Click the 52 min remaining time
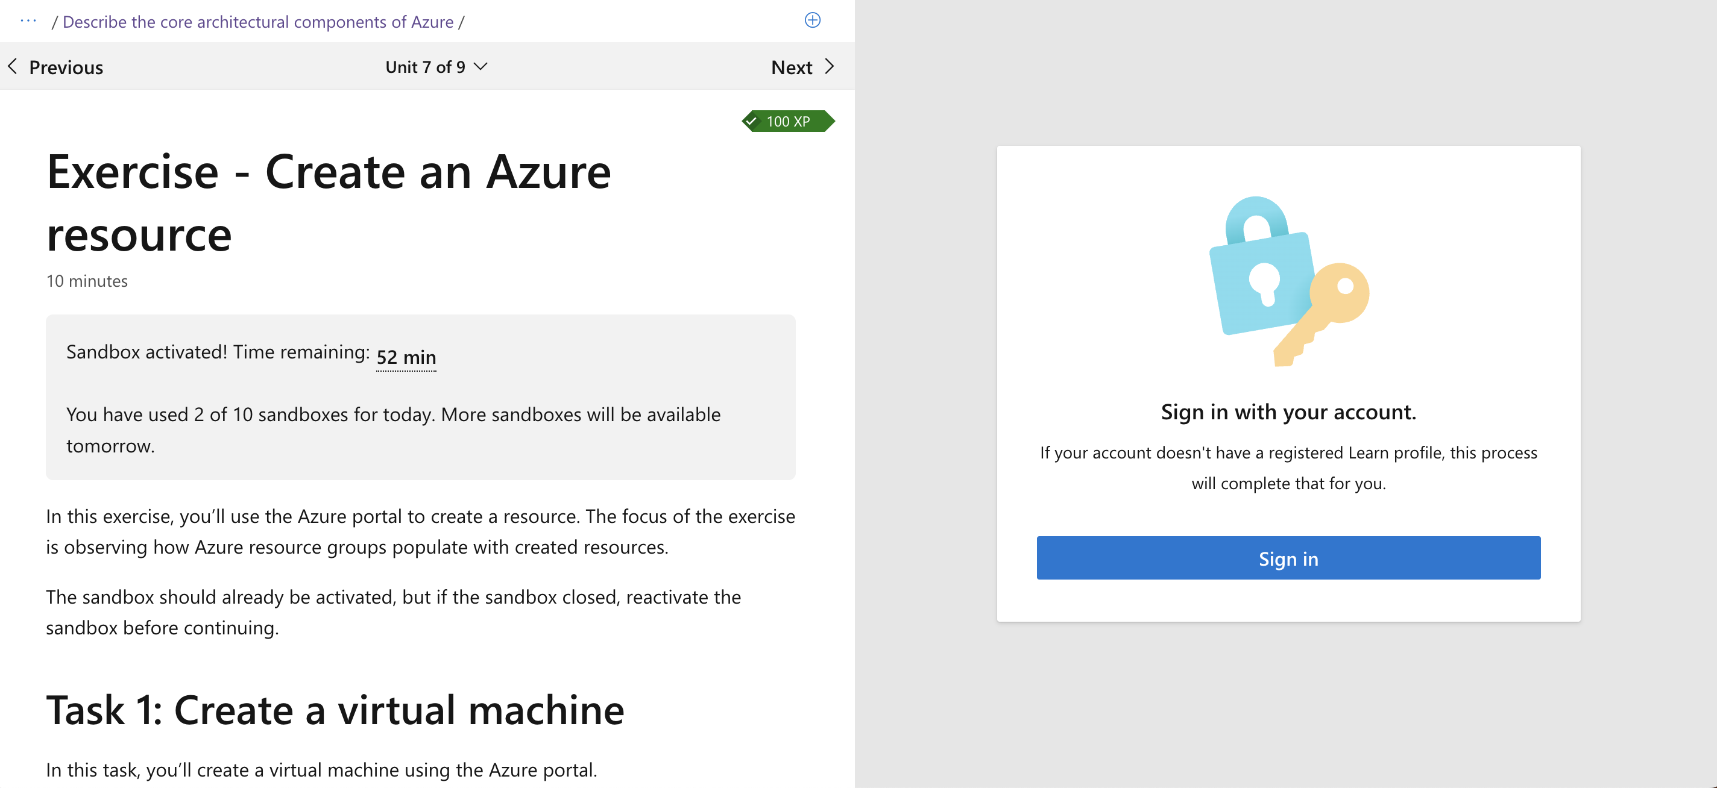 406,358
